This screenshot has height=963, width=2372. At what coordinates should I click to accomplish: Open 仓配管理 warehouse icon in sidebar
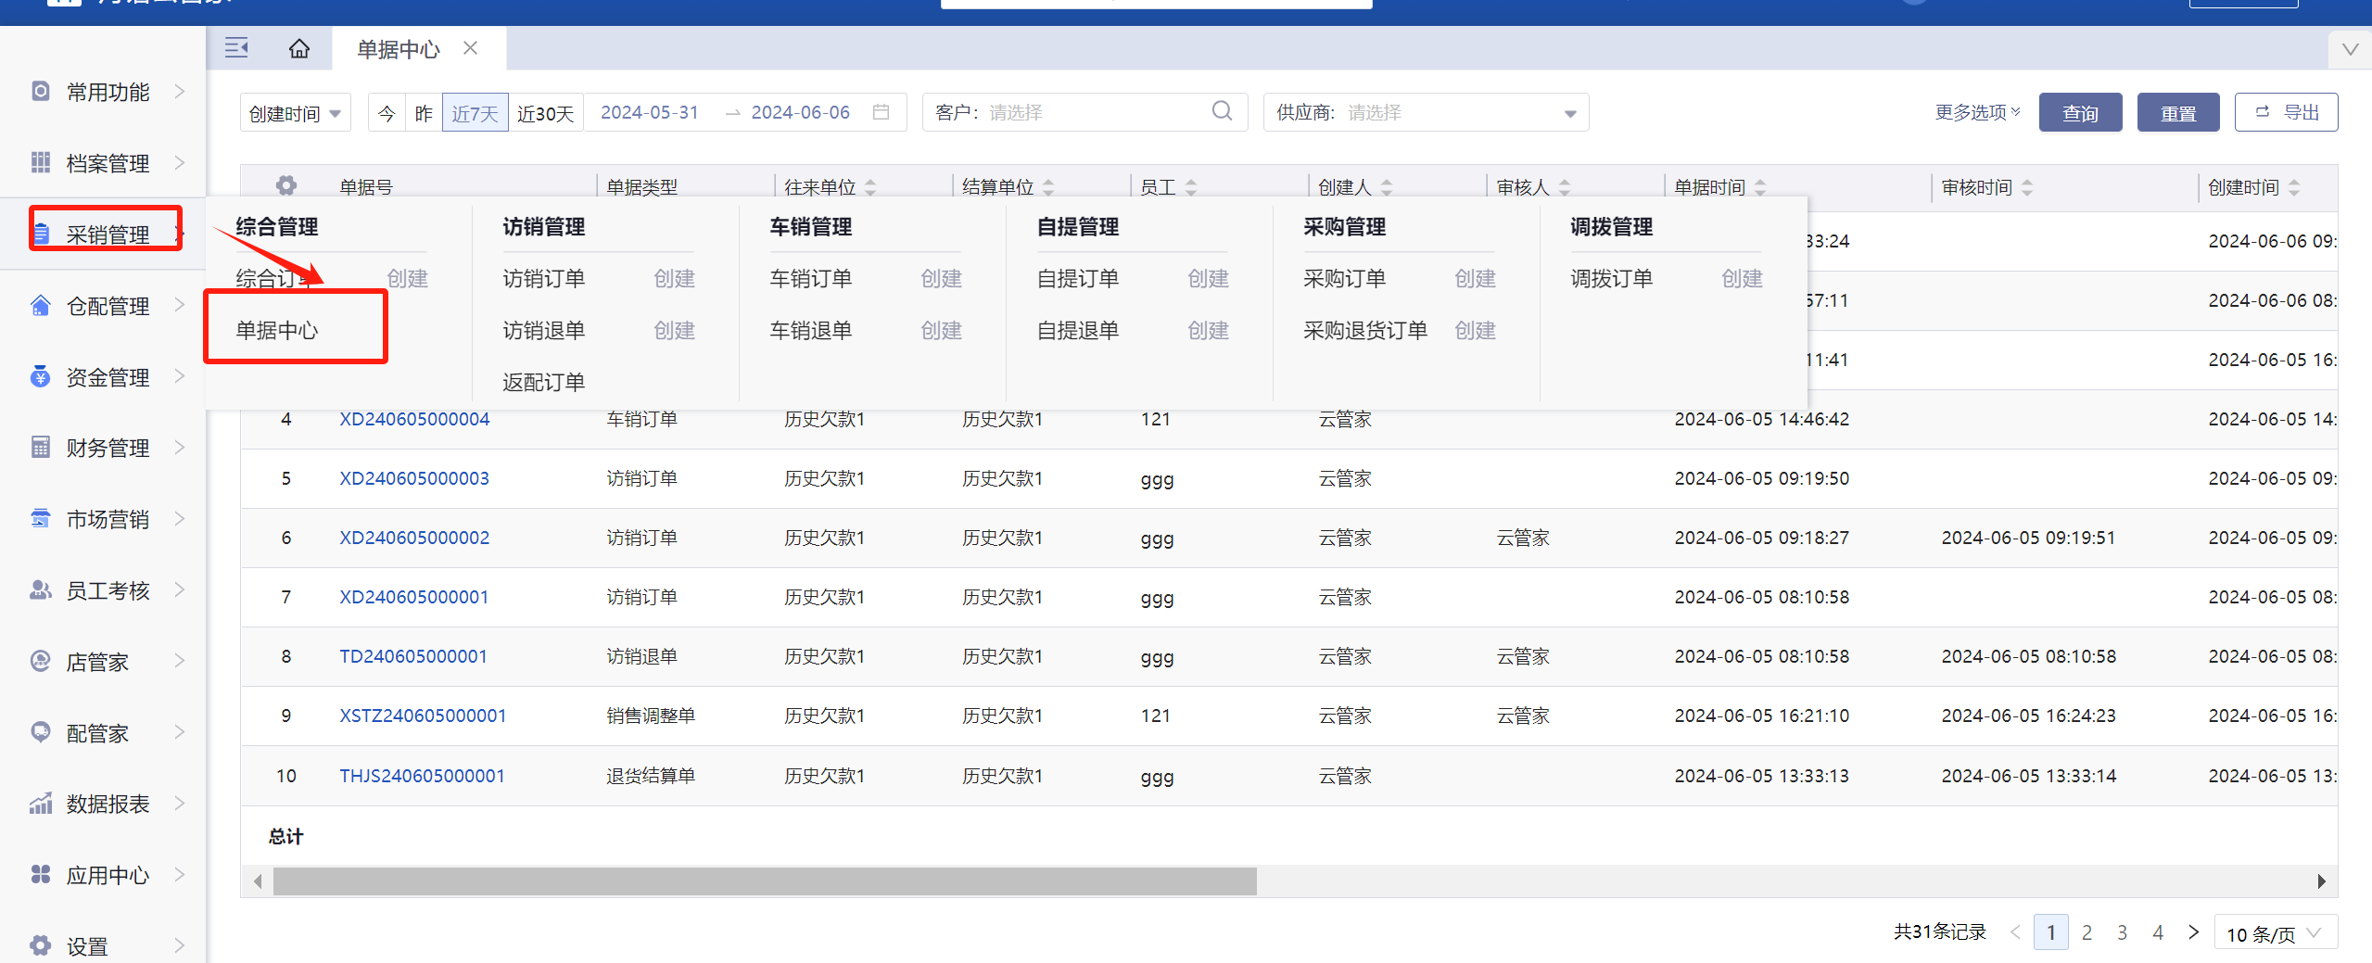click(41, 306)
